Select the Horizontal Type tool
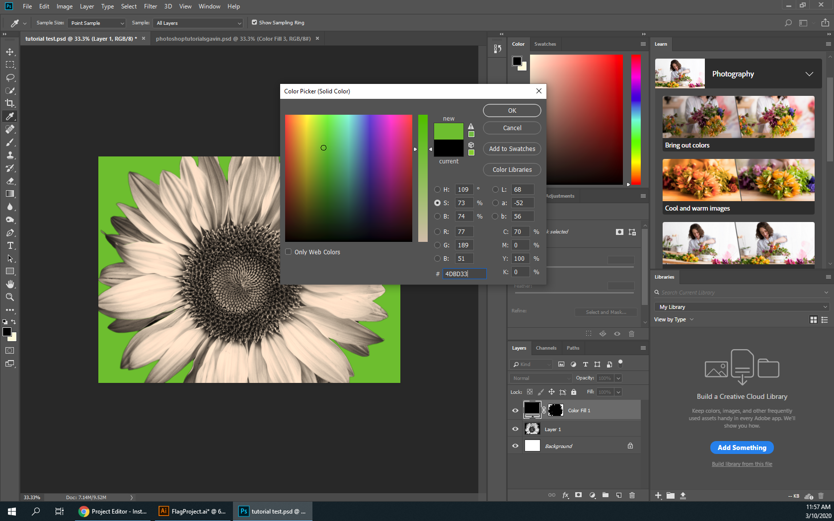Image resolution: width=834 pixels, height=521 pixels. (10, 245)
